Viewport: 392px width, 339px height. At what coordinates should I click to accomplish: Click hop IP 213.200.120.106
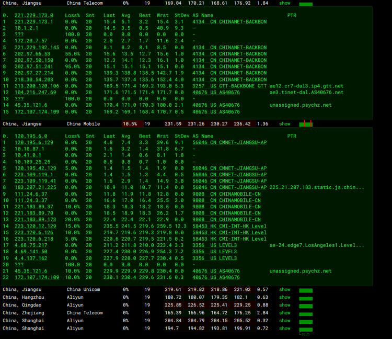tap(37, 86)
